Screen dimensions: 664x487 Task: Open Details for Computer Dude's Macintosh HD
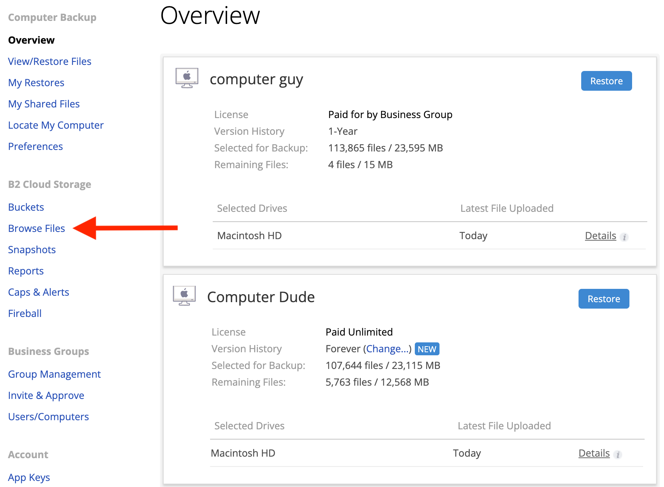(594, 453)
